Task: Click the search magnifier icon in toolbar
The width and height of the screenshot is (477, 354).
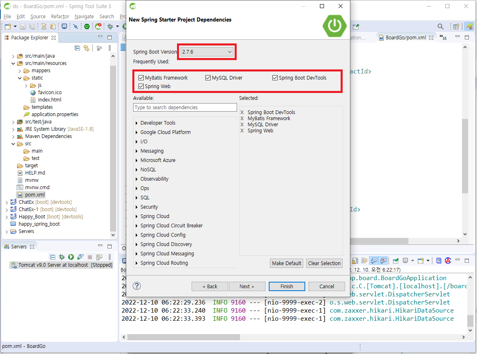Action: pos(440,26)
